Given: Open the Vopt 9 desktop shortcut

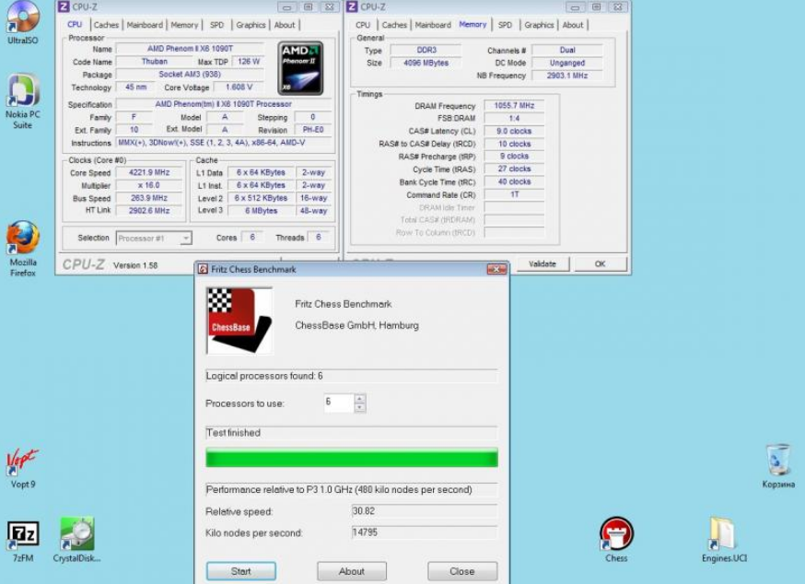Looking at the screenshot, I should point(23,469).
